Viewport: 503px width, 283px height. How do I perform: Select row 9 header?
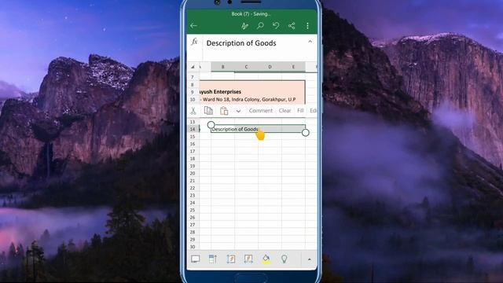[x=193, y=92]
